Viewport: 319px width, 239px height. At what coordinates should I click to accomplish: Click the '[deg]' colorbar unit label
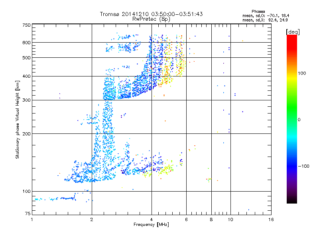(x=293, y=32)
